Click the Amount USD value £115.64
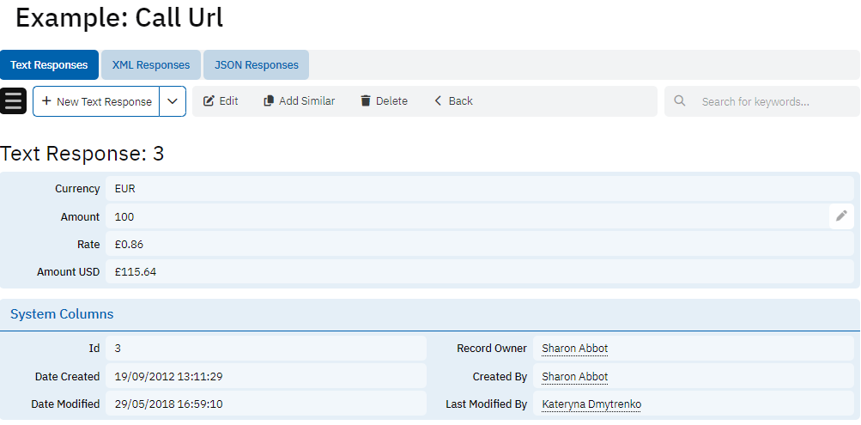861x425 pixels. [135, 272]
